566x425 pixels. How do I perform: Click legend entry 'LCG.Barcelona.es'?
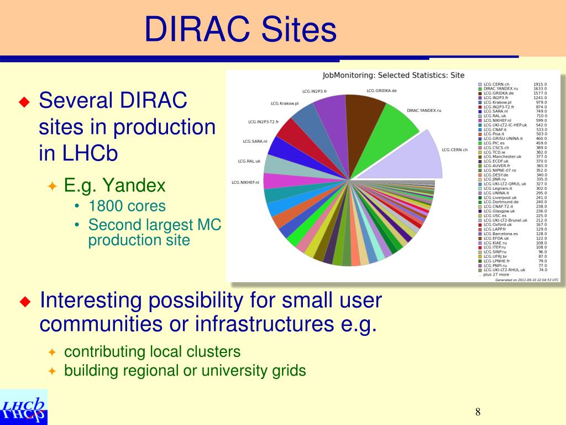pyautogui.click(x=501, y=234)
